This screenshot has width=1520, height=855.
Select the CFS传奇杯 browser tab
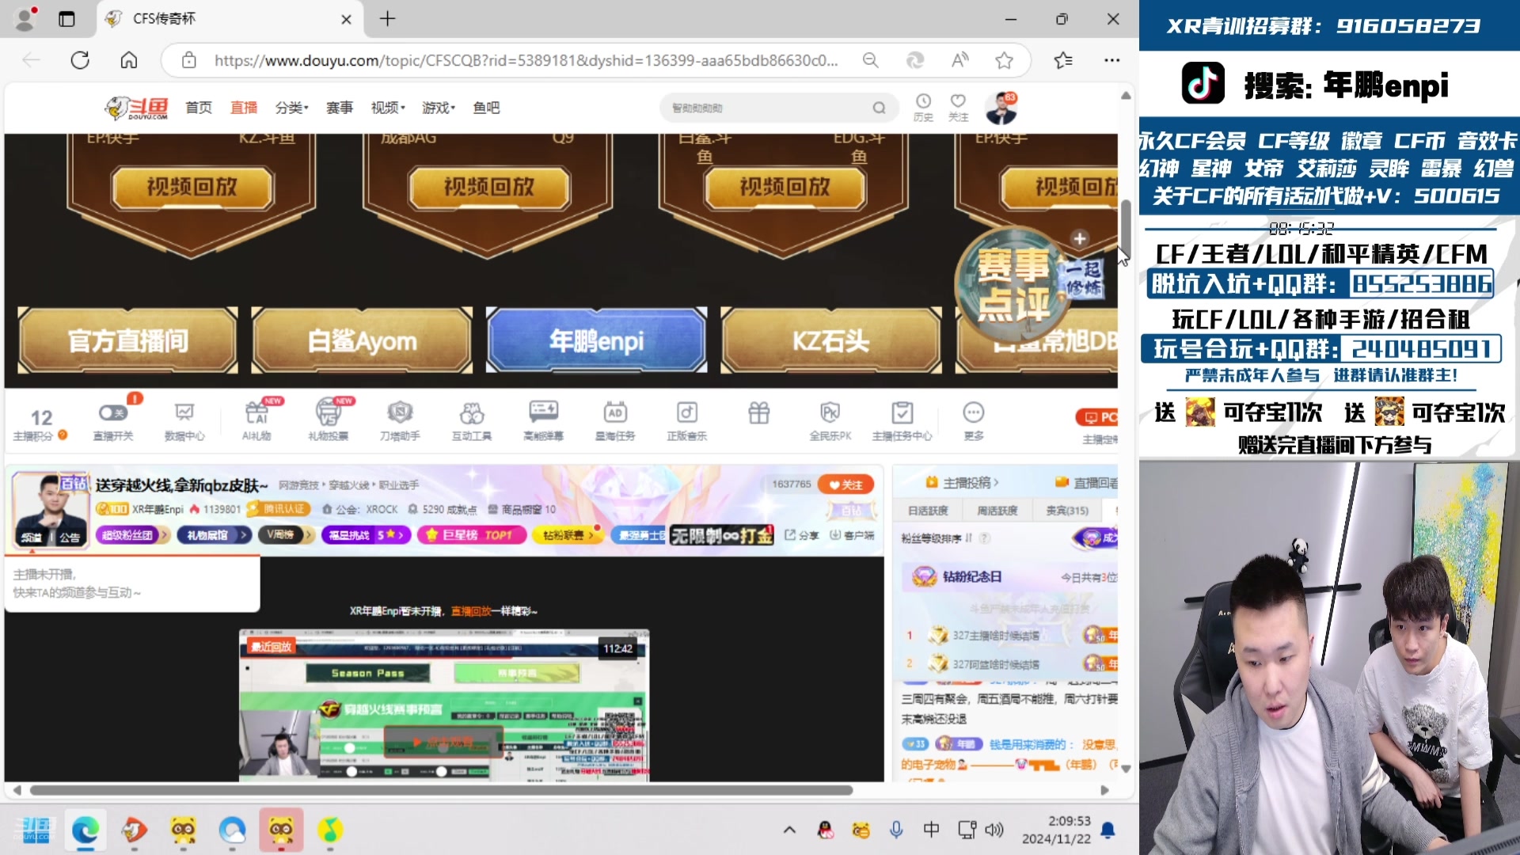tap(230, 19)
